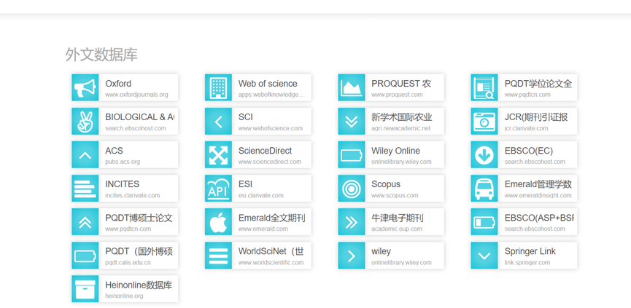Viewport: 631px width, 308px height.
Task: Click the down-chevron icon beside Springer Link
Action: pos(484,256)
